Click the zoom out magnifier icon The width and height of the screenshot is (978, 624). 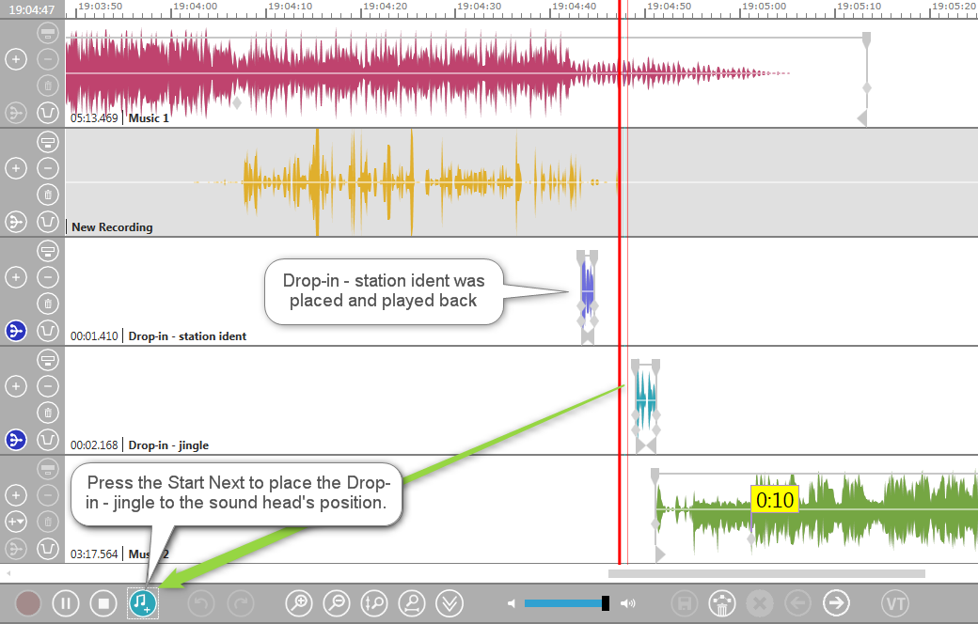coord(337,602)
